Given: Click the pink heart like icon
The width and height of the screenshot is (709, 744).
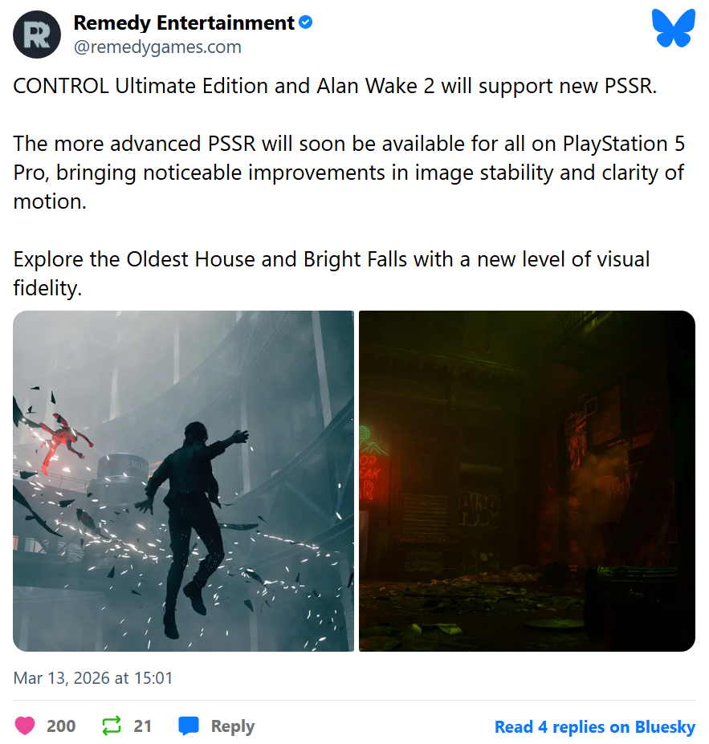Looking at the screenshot, I should (25, 726).
